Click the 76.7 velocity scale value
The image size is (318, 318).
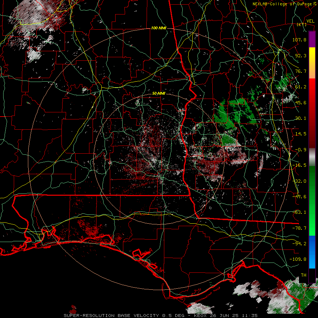coord(301,71)
